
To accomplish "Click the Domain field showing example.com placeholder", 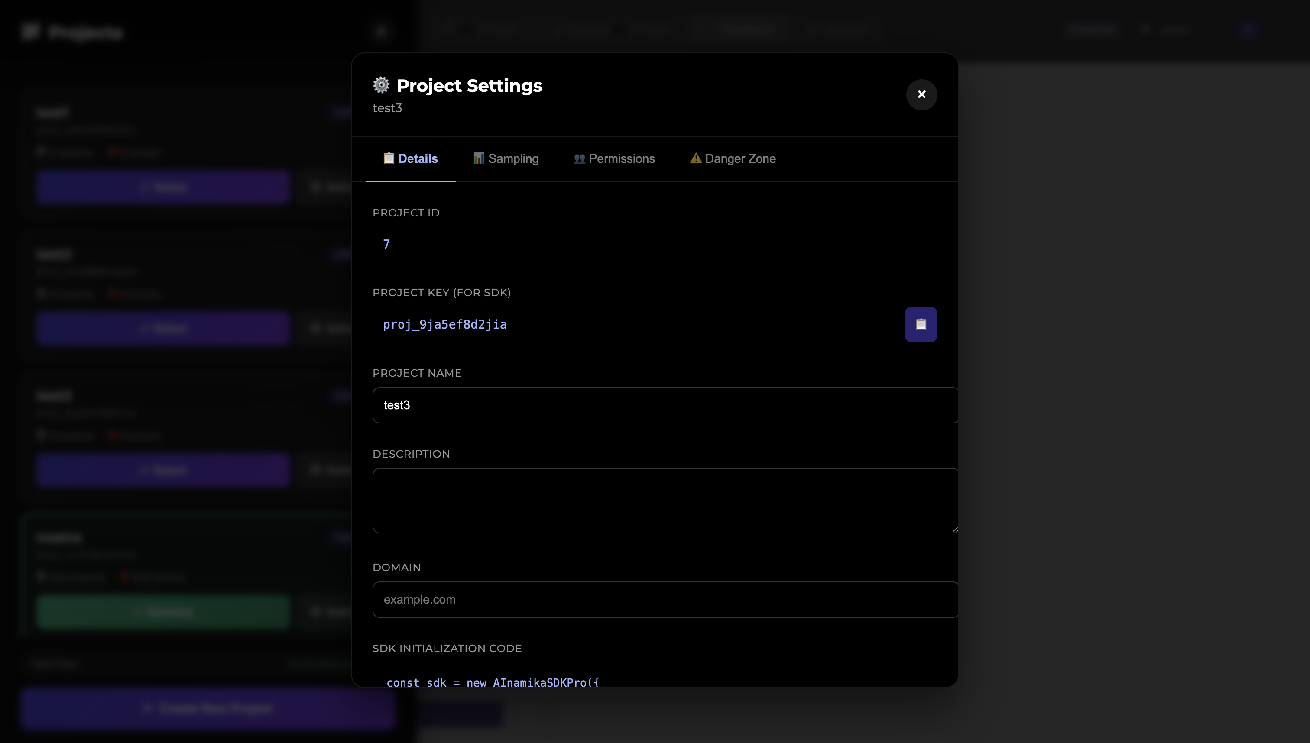I will (x=664, y=599).
